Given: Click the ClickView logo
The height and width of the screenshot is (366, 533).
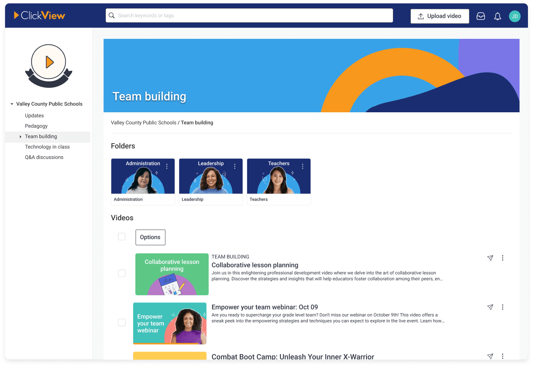Looking at the screenshot, I should tap(39, 15).
